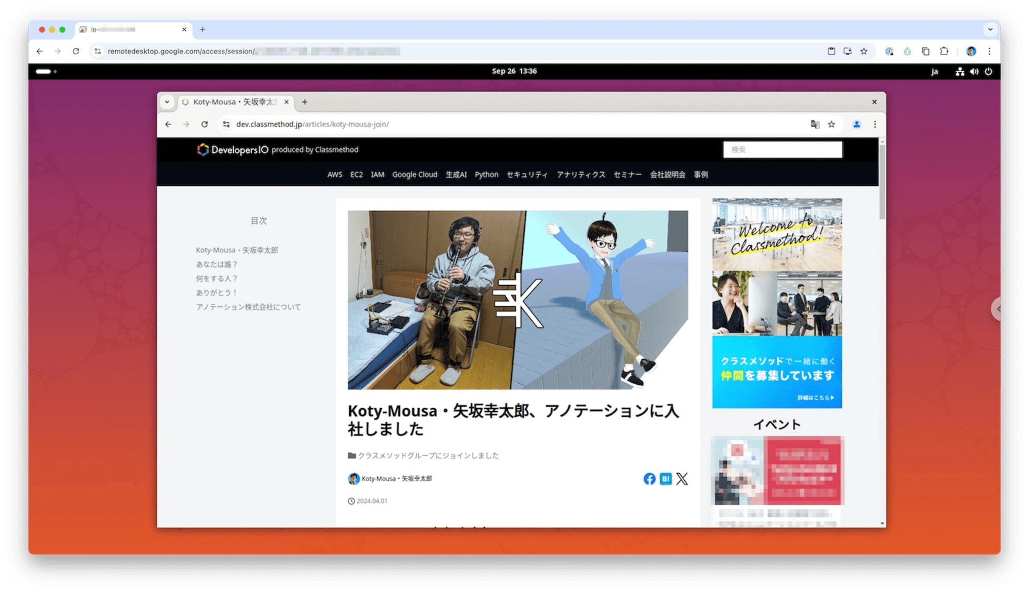Click the outer Chrome site info icon

click(98, 51)
